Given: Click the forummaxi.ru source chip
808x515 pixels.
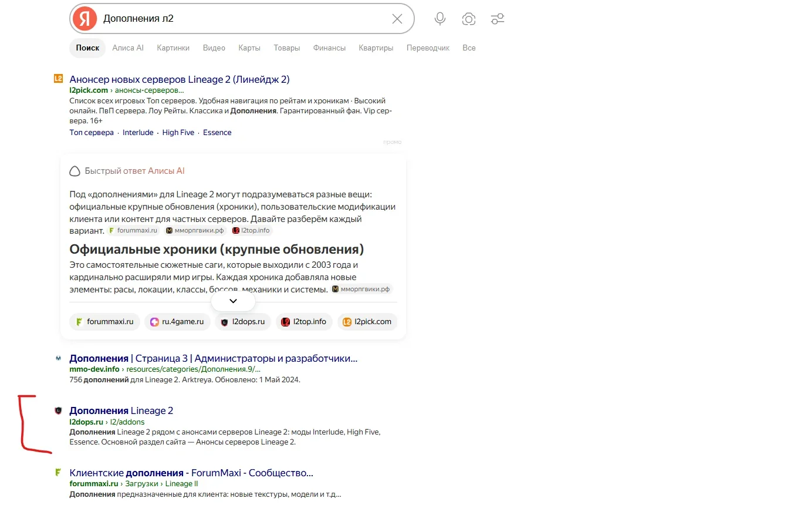Looking at the screenshot, I should [104, 322].
